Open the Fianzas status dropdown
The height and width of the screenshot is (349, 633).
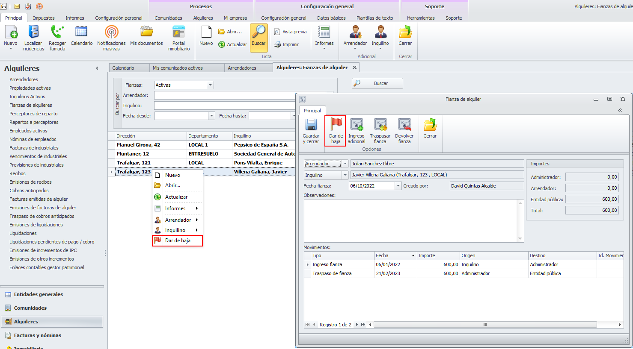[x=210, y=85]
